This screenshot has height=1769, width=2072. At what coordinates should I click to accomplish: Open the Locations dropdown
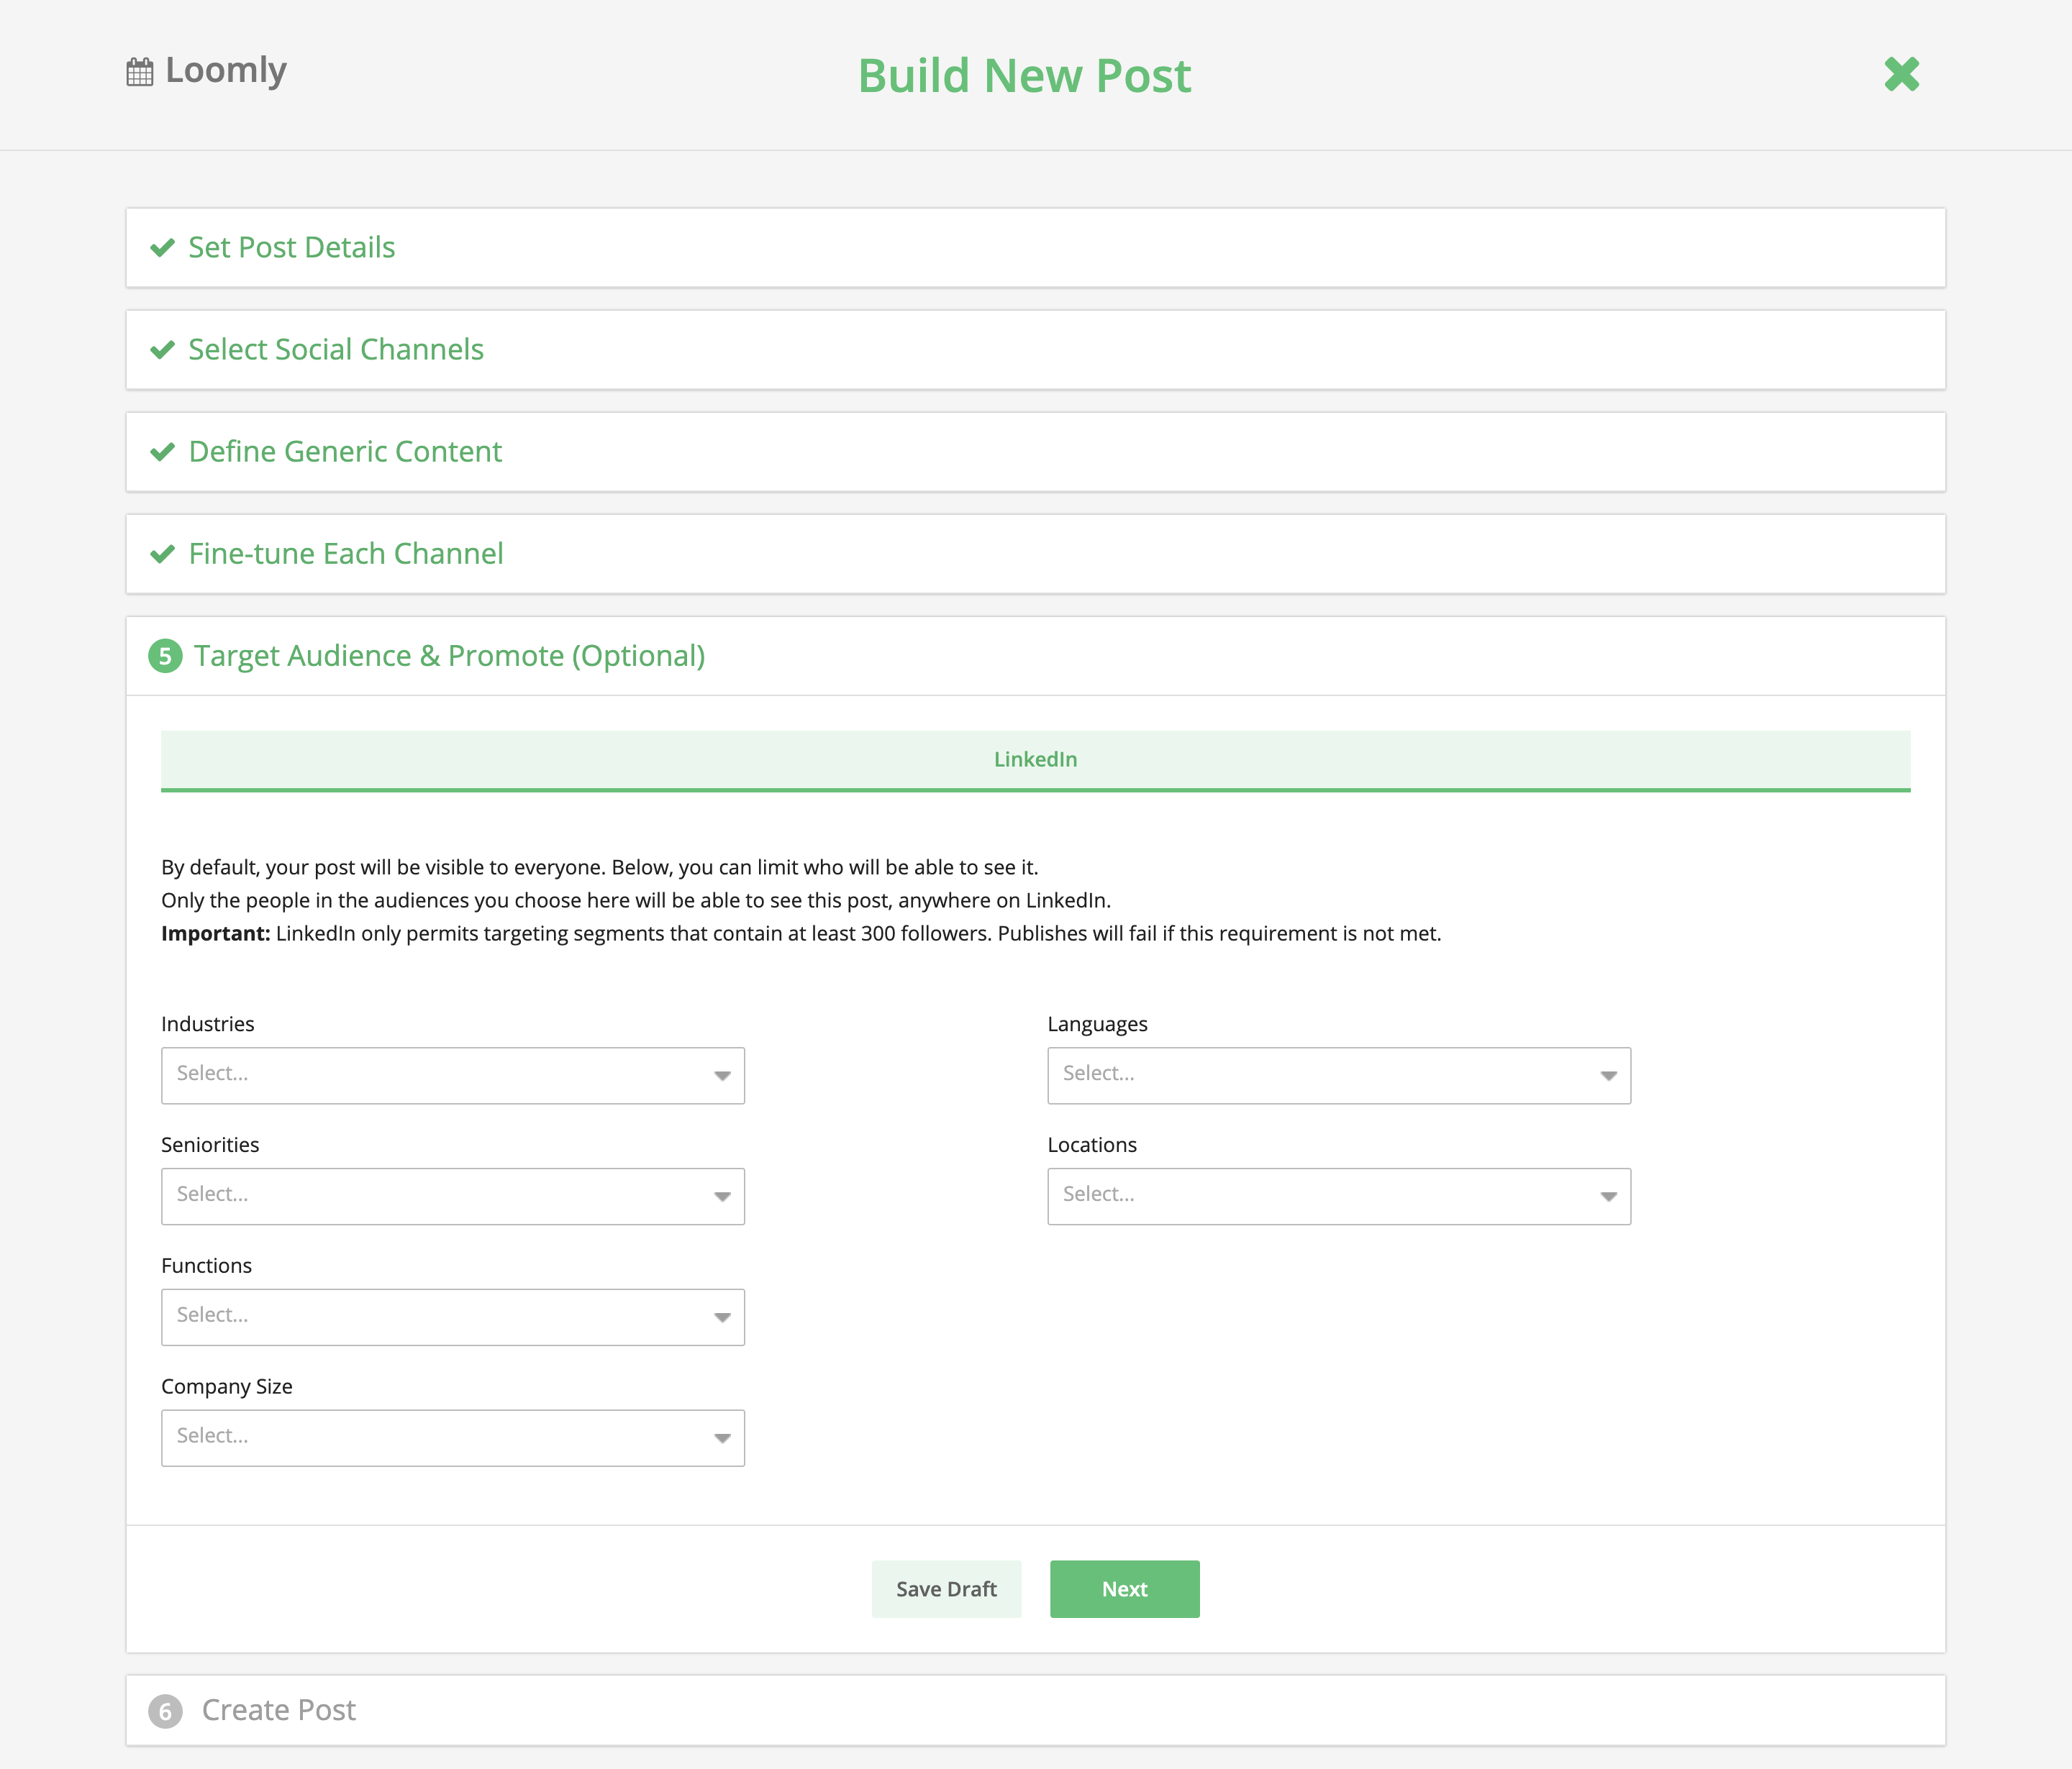1338,1195
